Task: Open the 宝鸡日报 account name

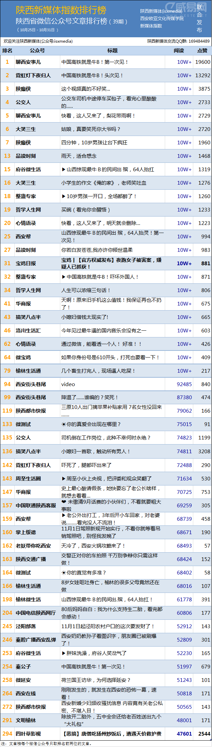Action: click(26, 264)
